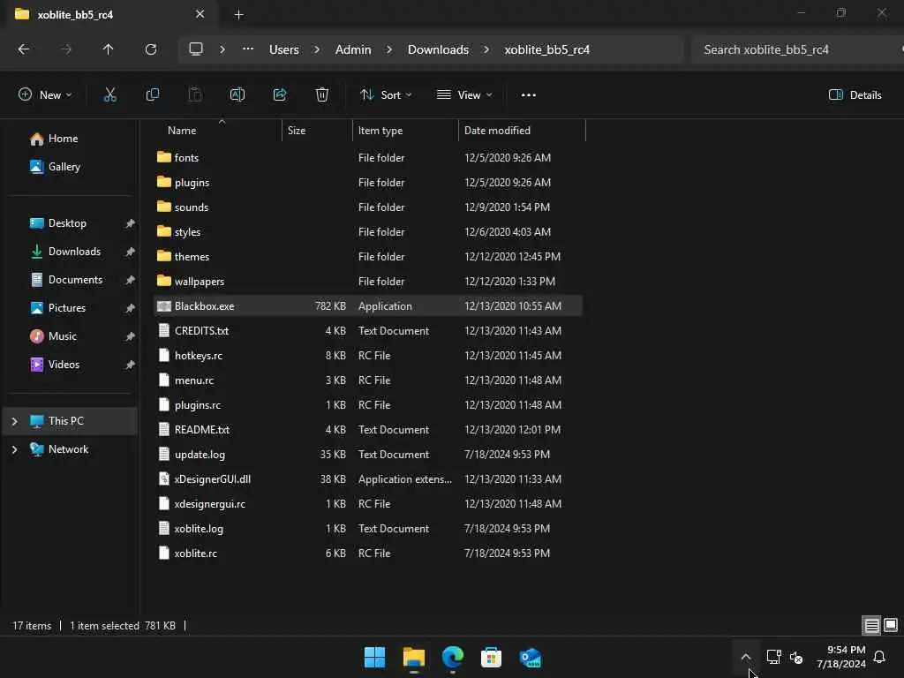Select Home in the sidebar
The width and height of the screenshot is (904, 678).
[63, 139]
